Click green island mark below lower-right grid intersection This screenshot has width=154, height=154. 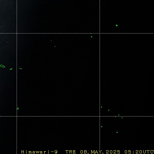click(102, 127)
